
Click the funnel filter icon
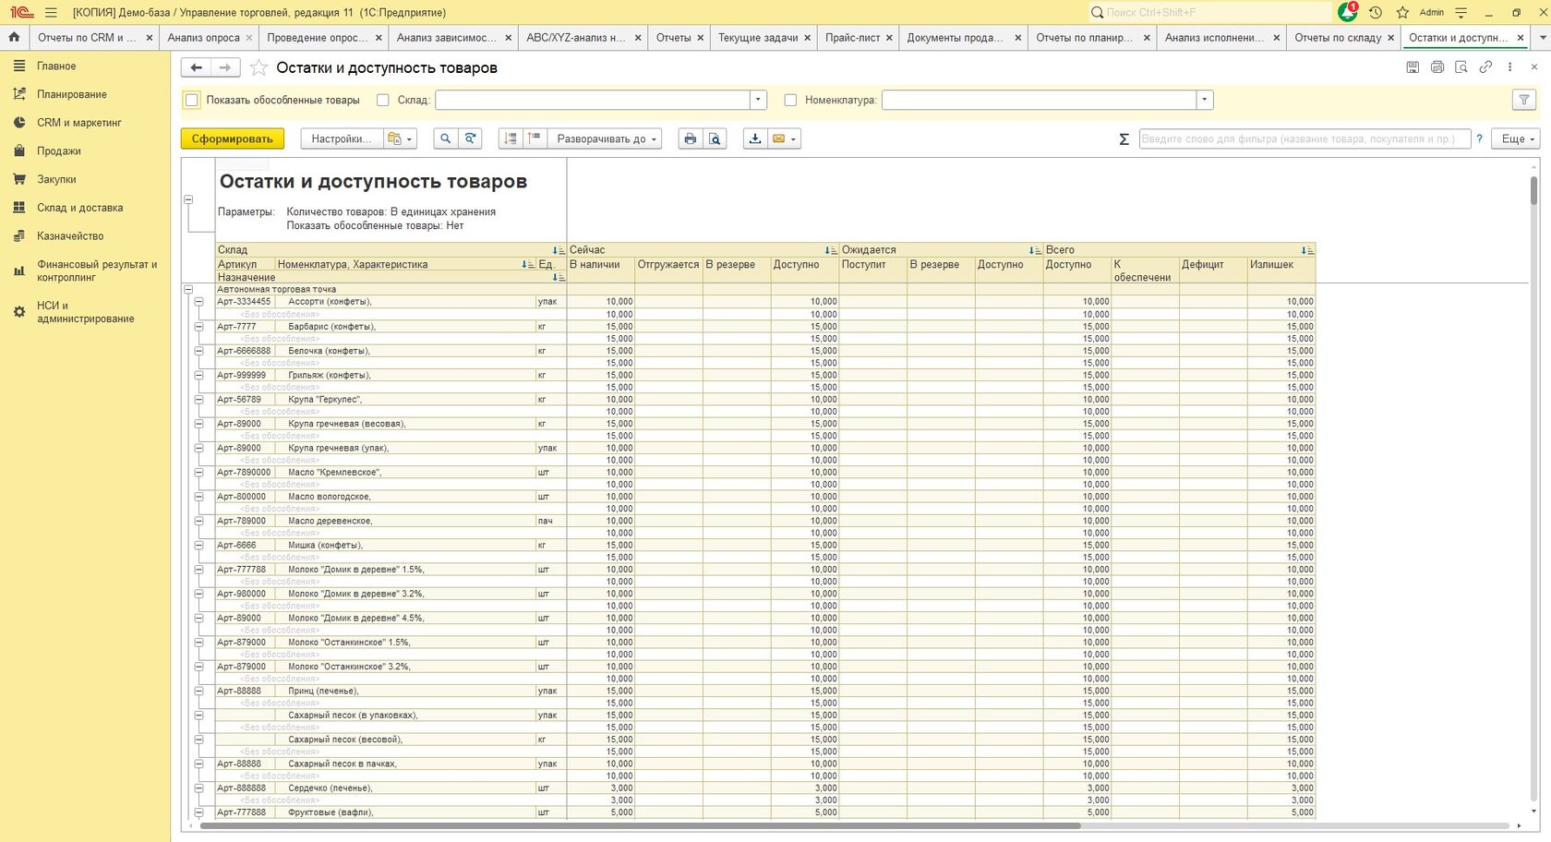1524,100
